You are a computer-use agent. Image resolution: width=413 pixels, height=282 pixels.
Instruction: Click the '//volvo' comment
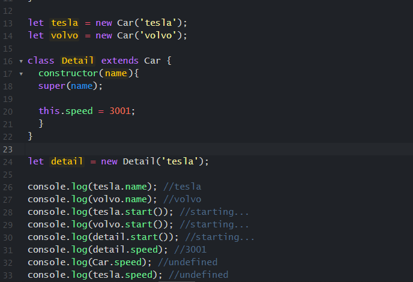tap(182, 199)
